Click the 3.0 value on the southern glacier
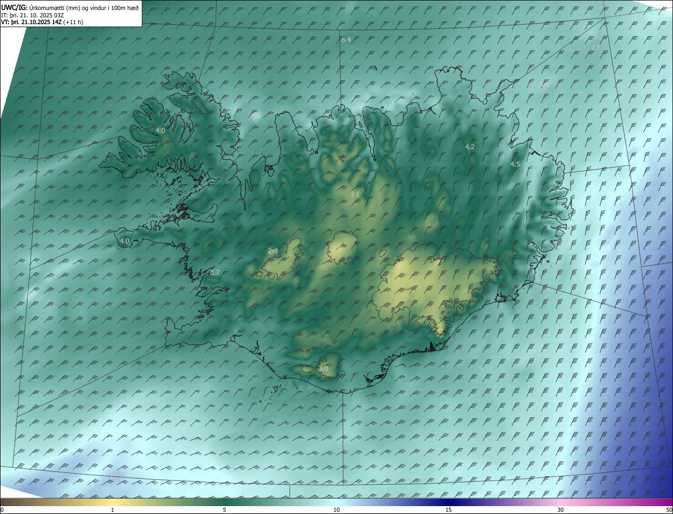Image resolution: width=673 pixels, height=514 pixels. point(323,369)
